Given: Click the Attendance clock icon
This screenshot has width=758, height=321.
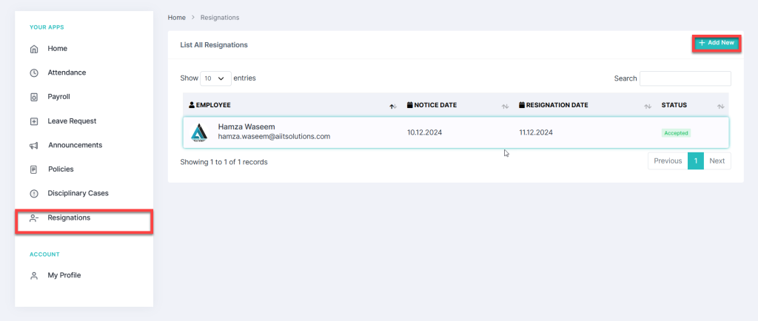Looking at the screenshot, I should 33,72.
